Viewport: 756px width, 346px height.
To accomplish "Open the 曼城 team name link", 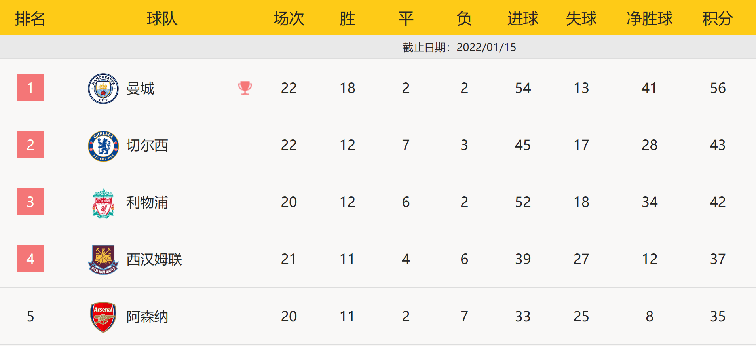I will 140,88.
